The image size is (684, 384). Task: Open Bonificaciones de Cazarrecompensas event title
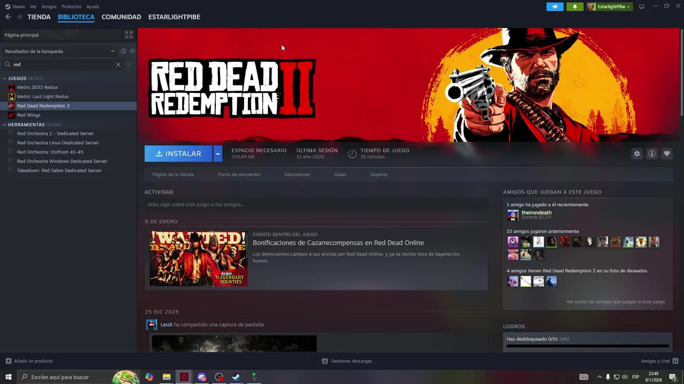tap(338, 243)
